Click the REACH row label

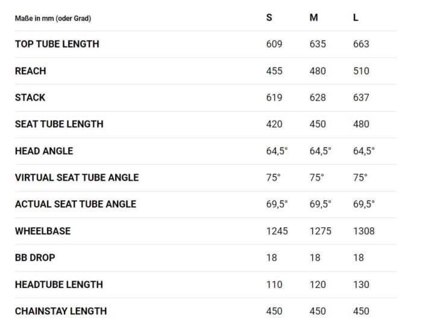point(31,71)
